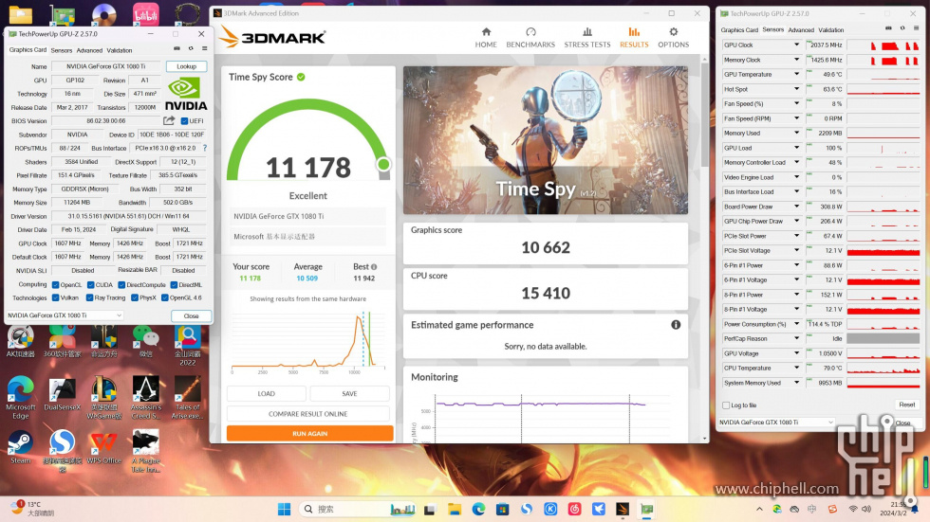930x522 pixels.
Task: Click info icon next to Best score
Action: point(374,267)
